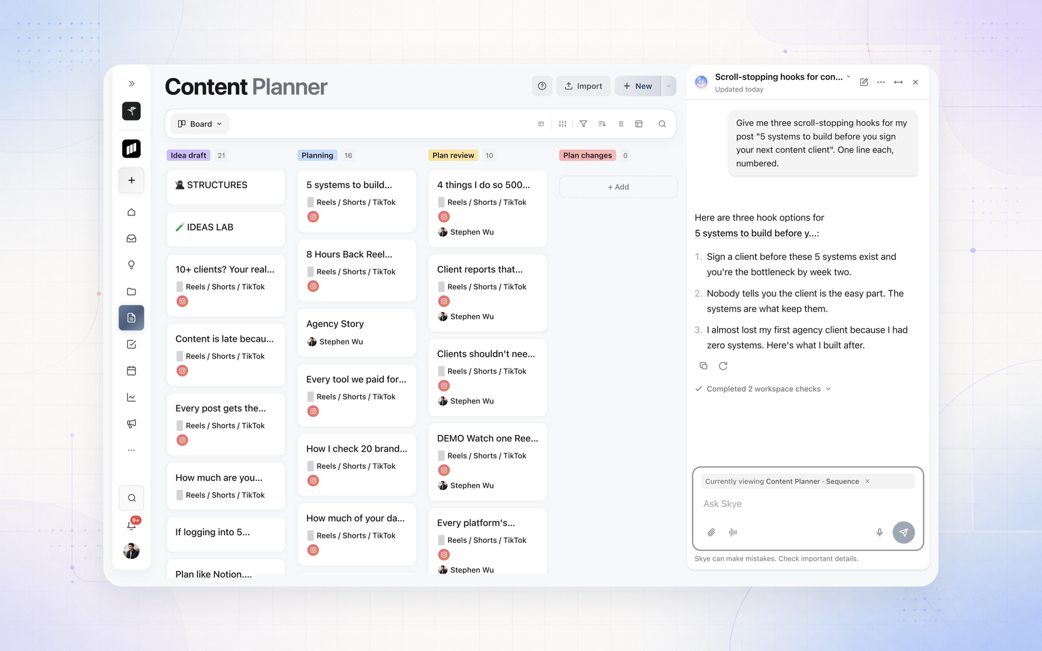Open the analytics chart icon in sidebar
This screenshot has width=1042, height=651.
tap(132, 397)
